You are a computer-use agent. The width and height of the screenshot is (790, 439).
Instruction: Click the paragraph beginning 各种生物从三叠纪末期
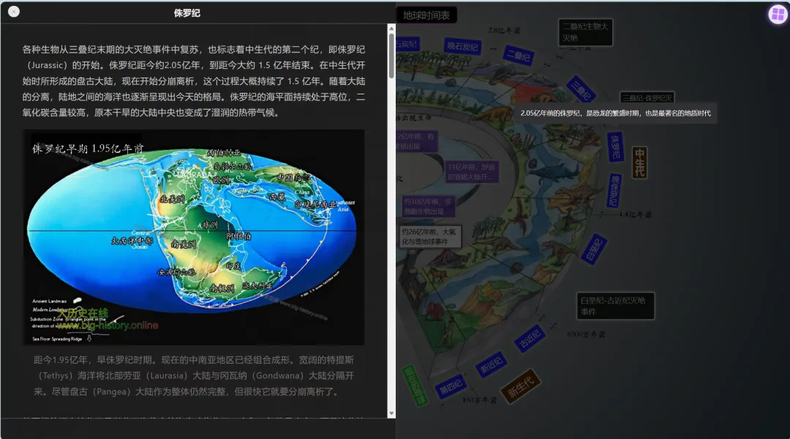193,81
